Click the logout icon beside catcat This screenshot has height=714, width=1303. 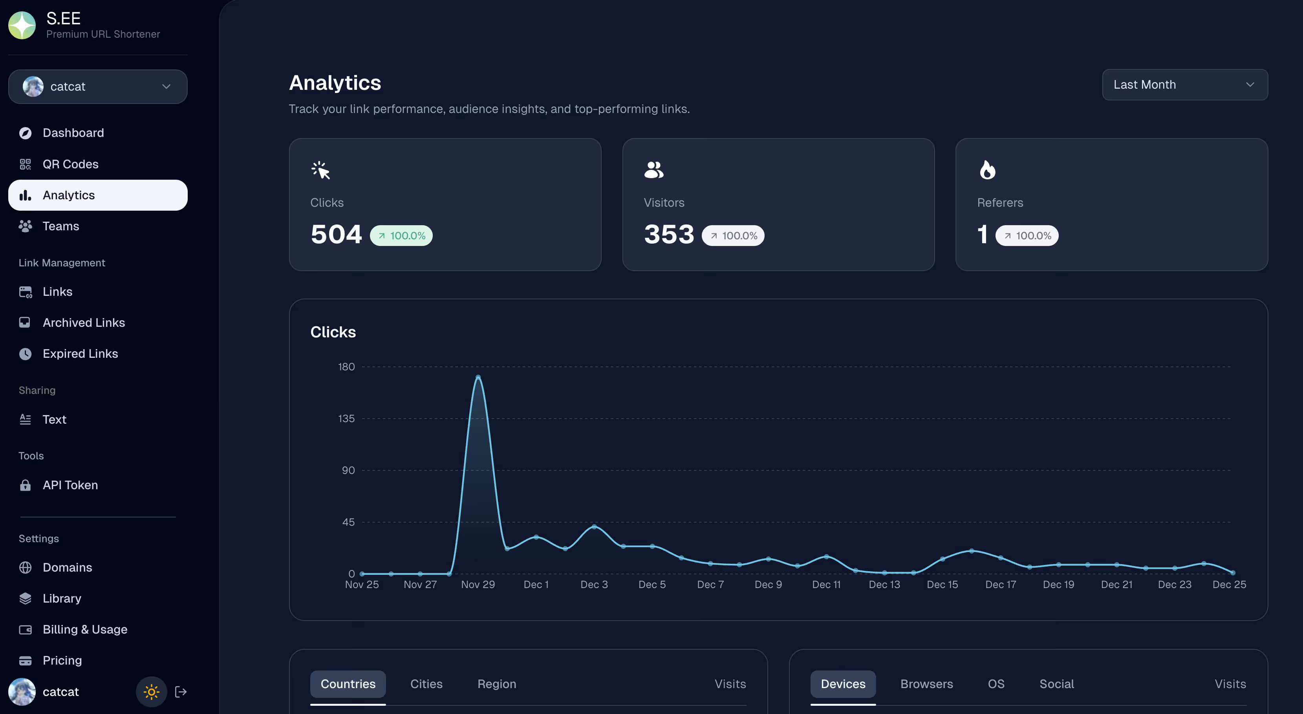click(181, 692)
